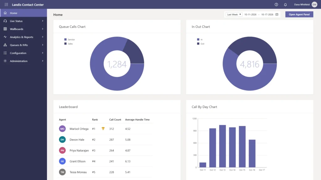The height and width of the screenshot is (180, 321).
Task: Click the gold trophy icon for Marisol Ortega
Action: pos(103,128)
